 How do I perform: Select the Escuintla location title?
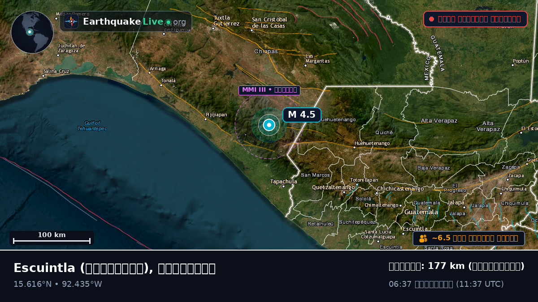(x=114, y=268)
